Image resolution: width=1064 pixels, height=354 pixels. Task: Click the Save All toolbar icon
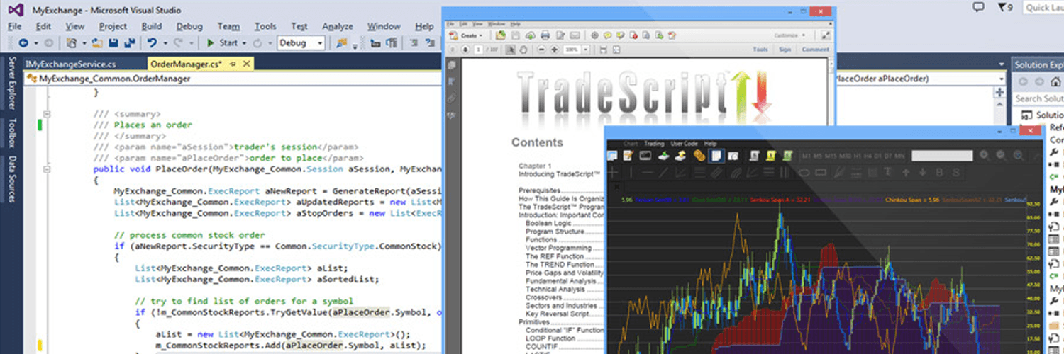pos(129,42)
